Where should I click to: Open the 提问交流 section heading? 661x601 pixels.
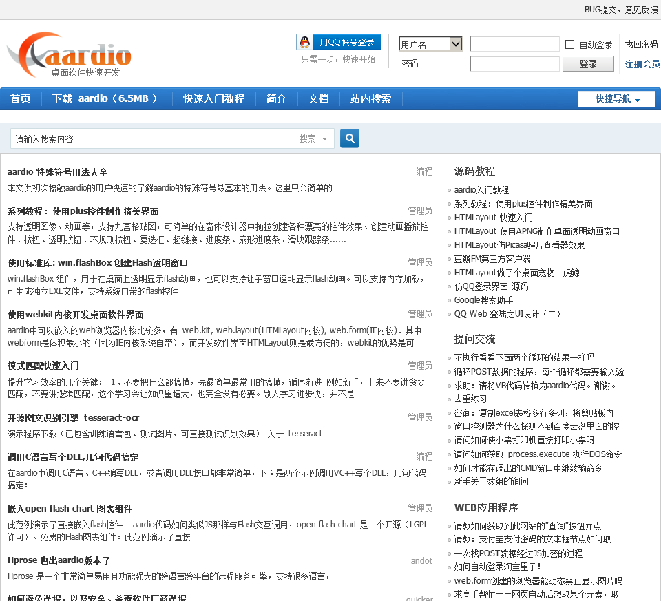pos(474,339)
